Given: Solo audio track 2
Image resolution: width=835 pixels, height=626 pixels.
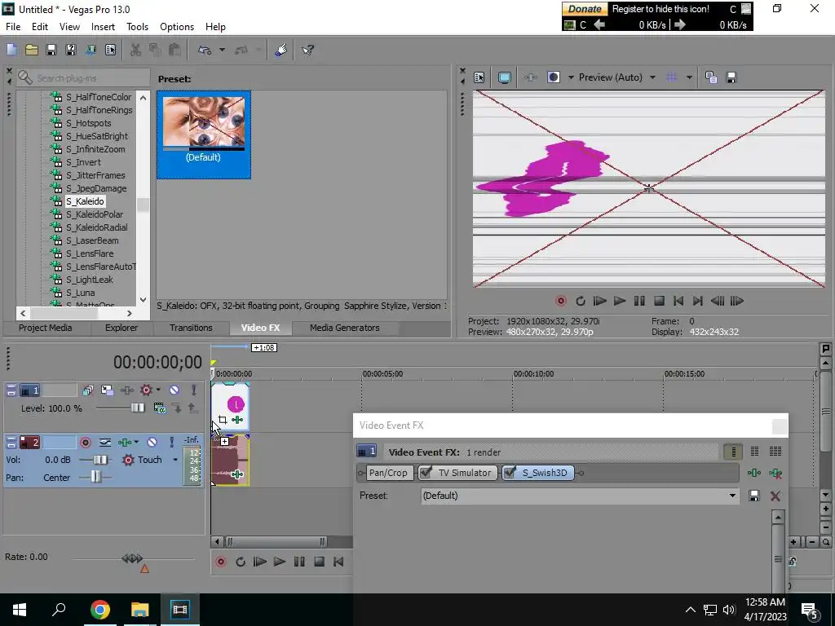Looking at the screenshot, I should coord(171,443).
